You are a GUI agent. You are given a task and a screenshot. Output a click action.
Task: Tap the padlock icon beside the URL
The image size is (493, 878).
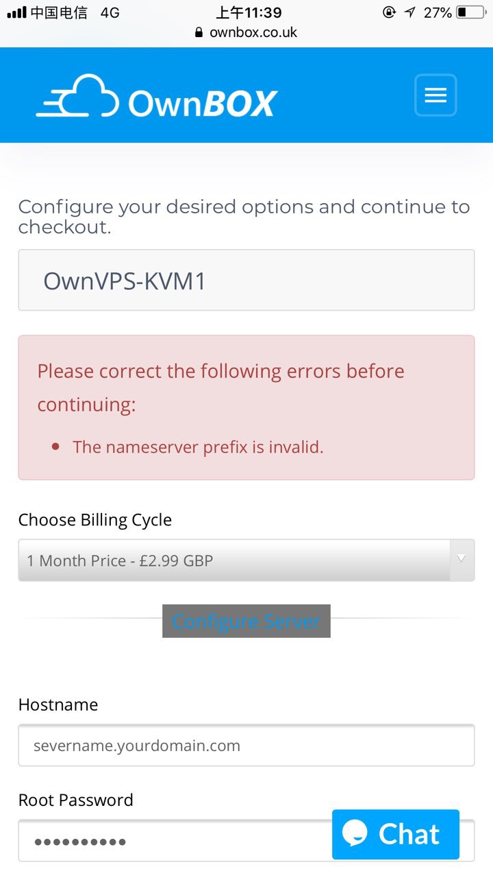pyautogui.click(x=199, y=32)
